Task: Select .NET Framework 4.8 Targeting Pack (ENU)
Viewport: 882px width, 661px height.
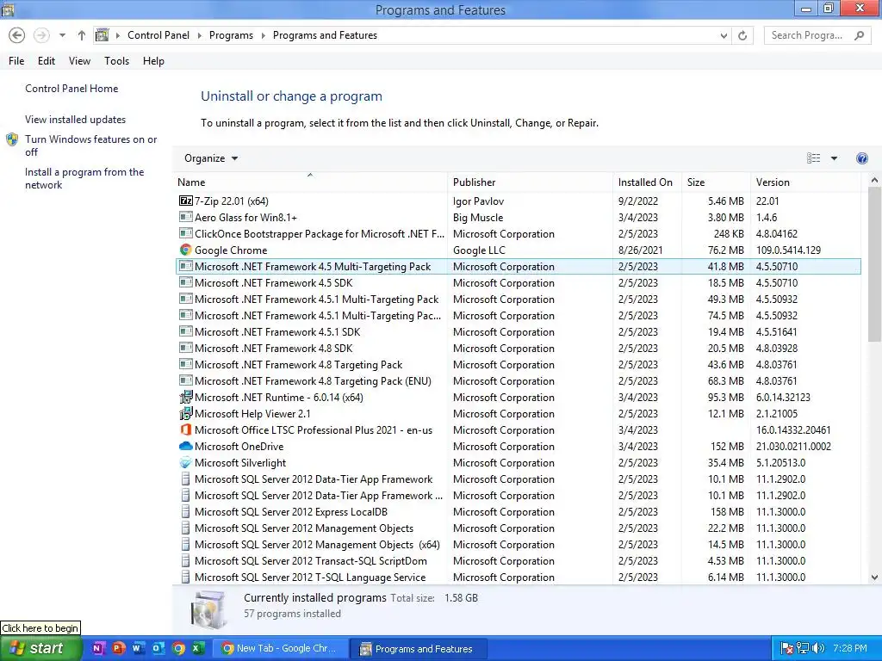Action: coord(518,380)
